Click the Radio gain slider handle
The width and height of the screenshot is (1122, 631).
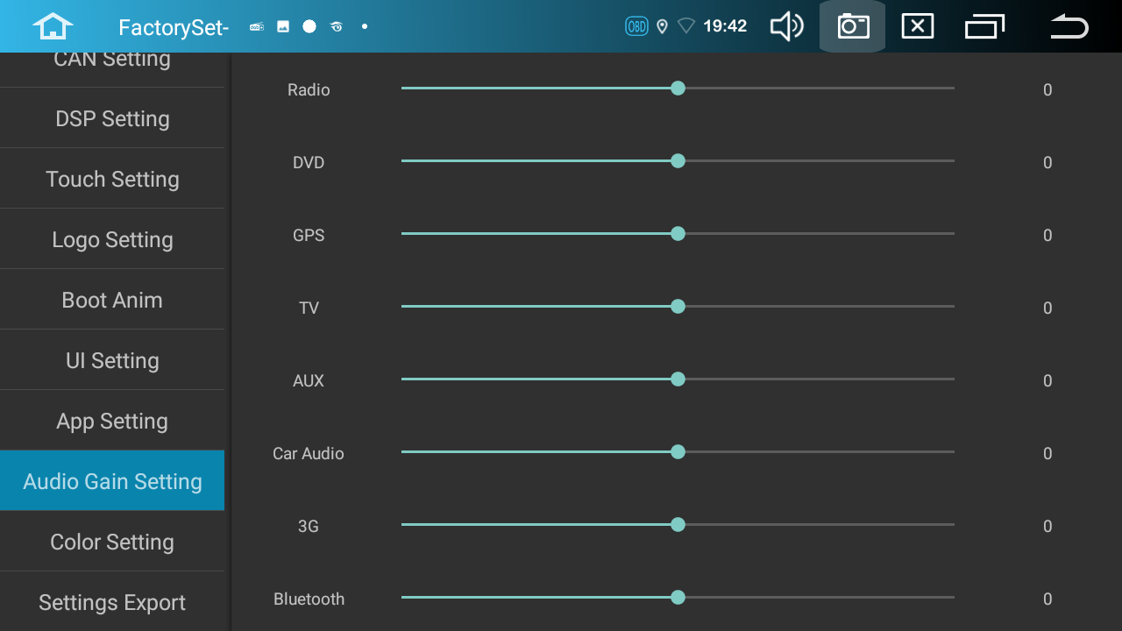click(x=678, y=89)
